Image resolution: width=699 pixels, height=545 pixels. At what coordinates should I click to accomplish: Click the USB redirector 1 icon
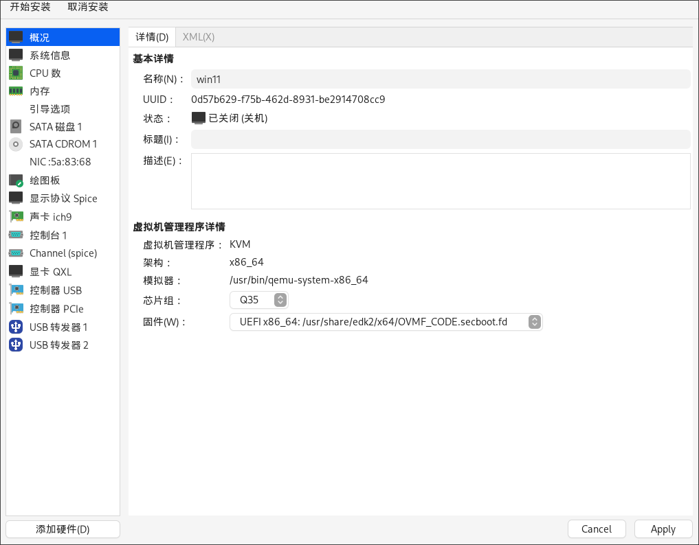click(16, 327)
